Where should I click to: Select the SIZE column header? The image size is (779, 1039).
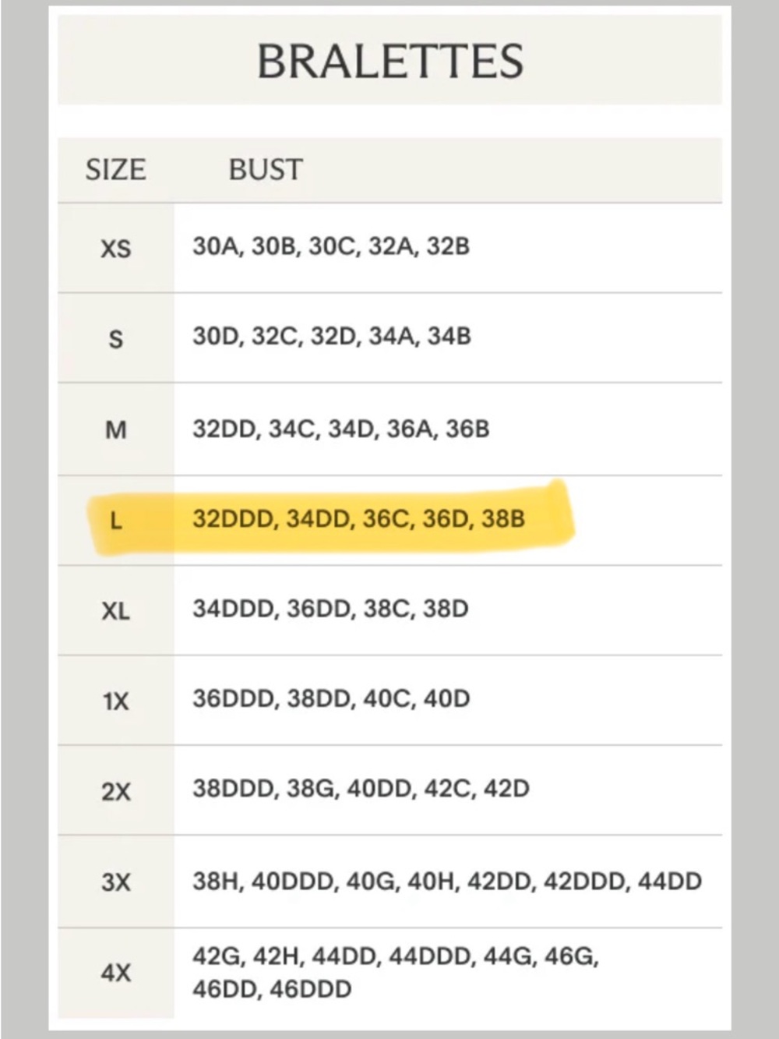coord(115,169)
